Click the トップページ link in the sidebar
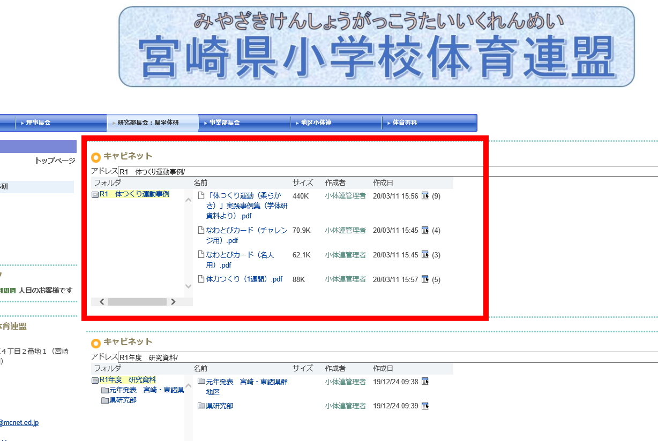This screenshot has height=441, width=658. tap(55, 161)
